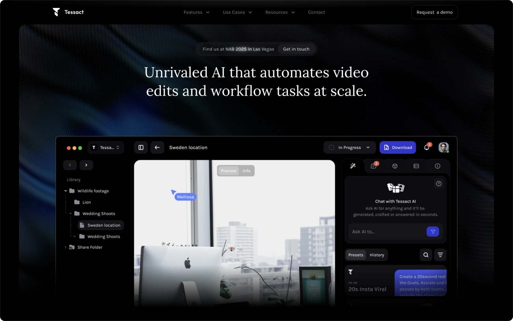Screen dimensions: 513x321
Task: Open the presets filter icon
Action: pos(440,255)
